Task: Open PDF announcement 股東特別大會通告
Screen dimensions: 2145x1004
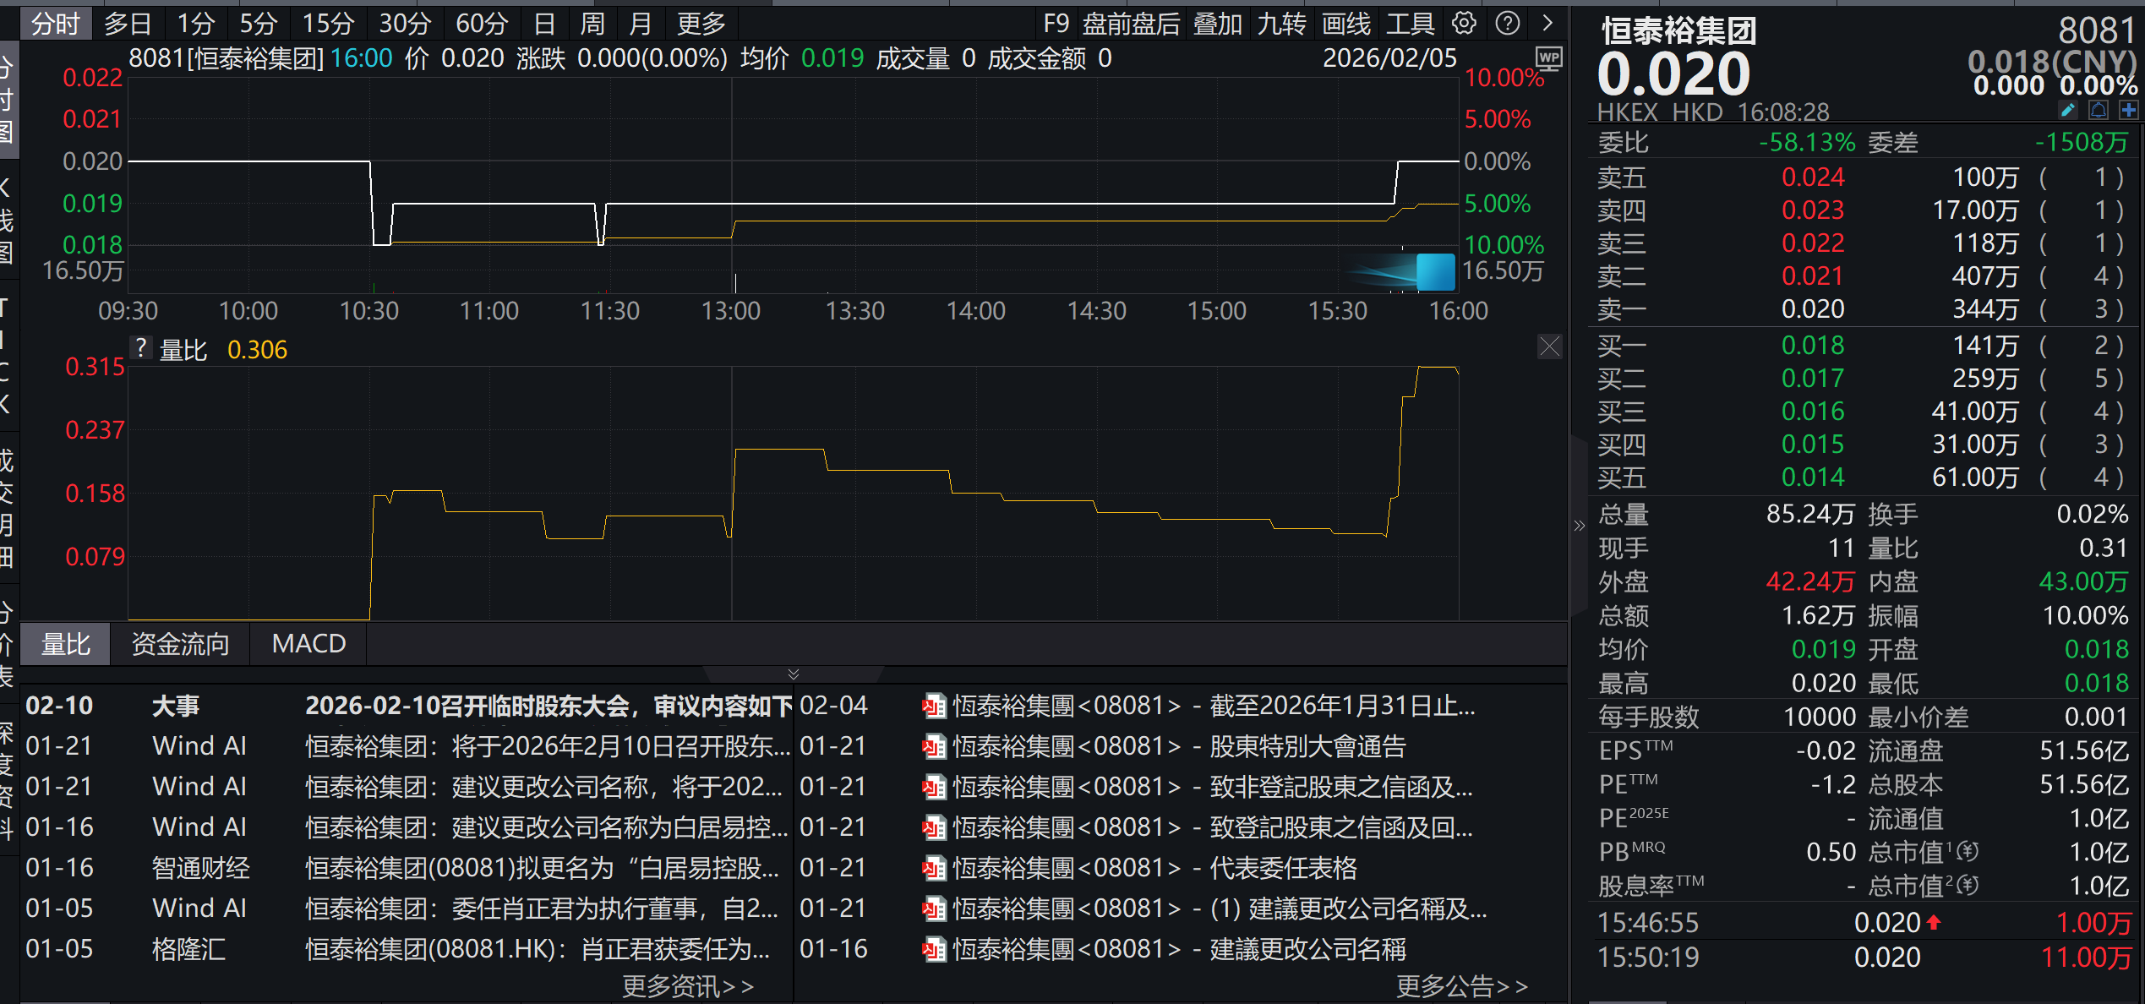Action: coord(1307,746)
